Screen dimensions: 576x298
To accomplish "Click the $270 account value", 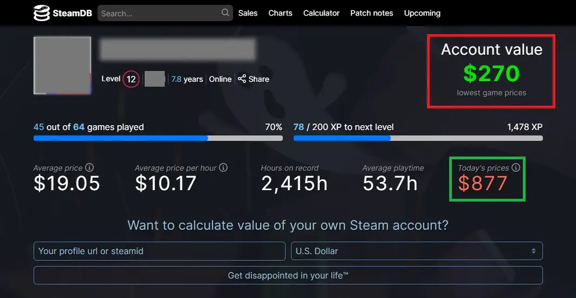I will tap(491, 74).
